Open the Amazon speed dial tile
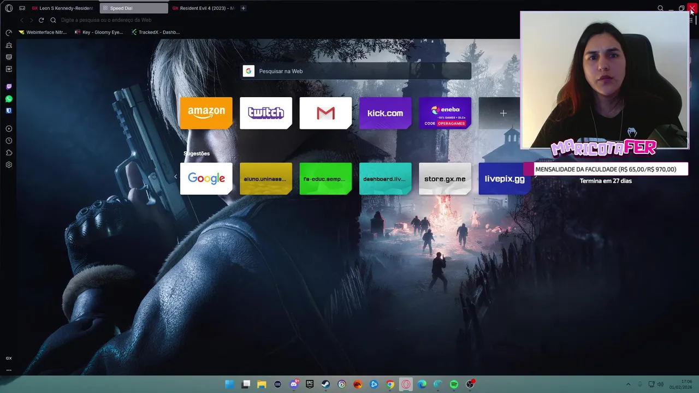The image size is (699, 393). 206,113
